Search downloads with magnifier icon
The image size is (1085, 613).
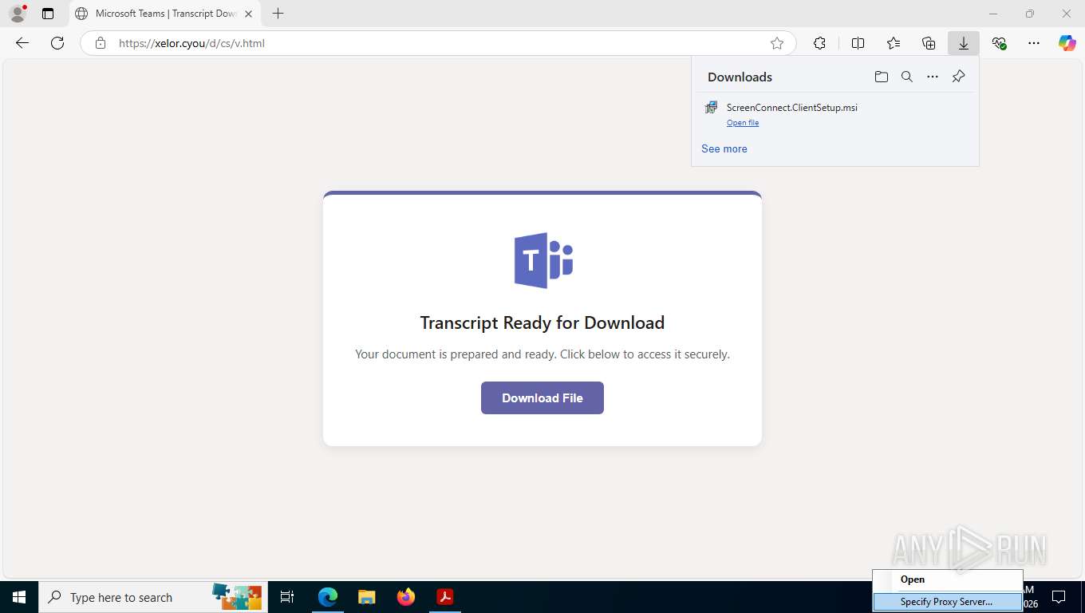907,77
